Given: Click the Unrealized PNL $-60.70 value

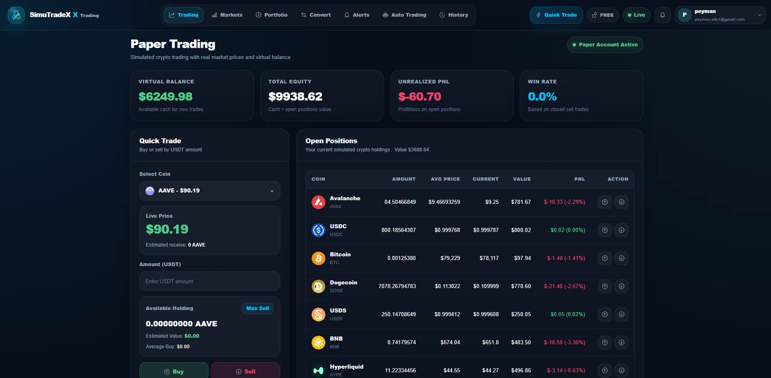Looking at the screenshot, I should coord(419,97).
